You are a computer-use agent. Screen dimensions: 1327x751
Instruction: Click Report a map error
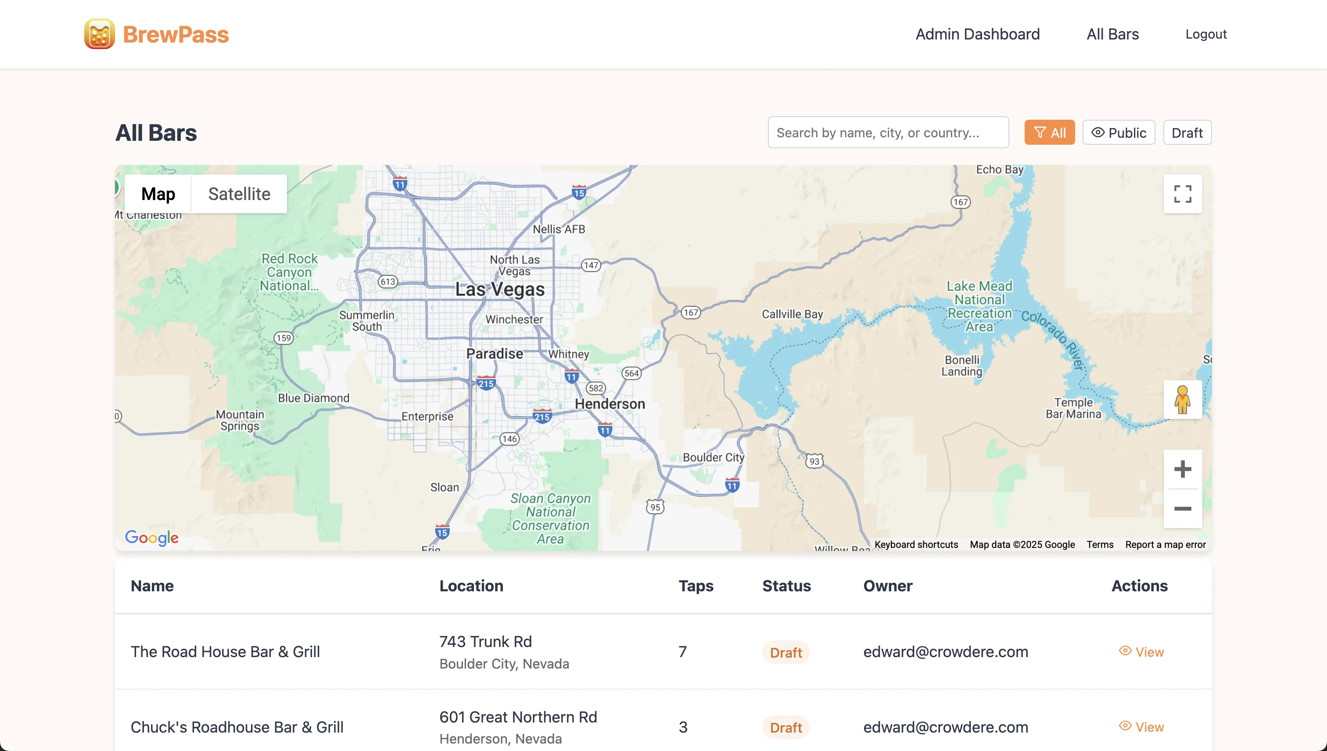tap(1166, 544)
